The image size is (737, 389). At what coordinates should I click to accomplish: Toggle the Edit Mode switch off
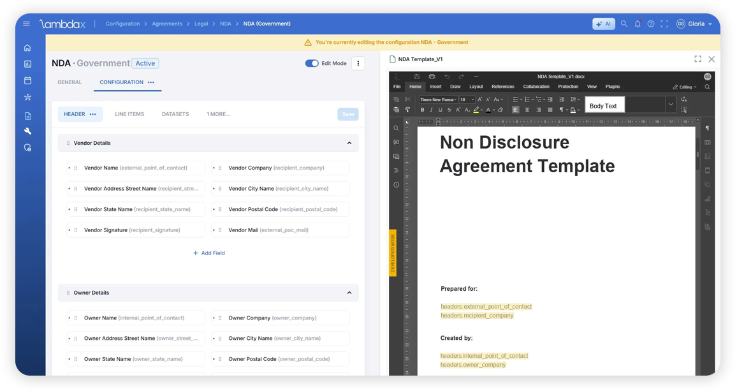312,63
